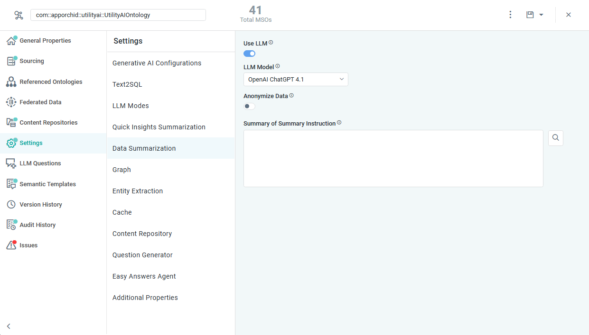Turn off the Use LLM toggle
Image resolution: width=589 pixels, height=335 pixels.
pos(250,54)
